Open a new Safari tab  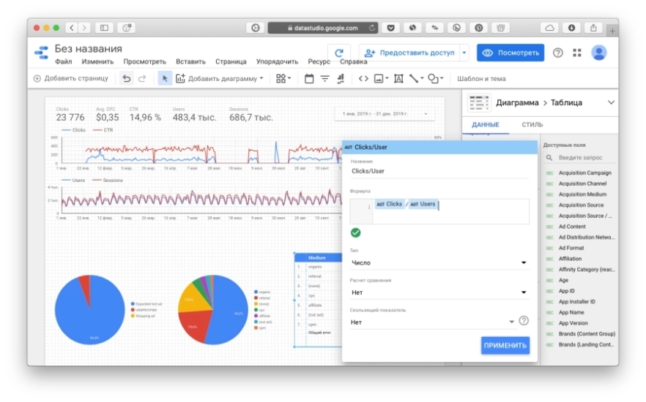tap(612, 31)
